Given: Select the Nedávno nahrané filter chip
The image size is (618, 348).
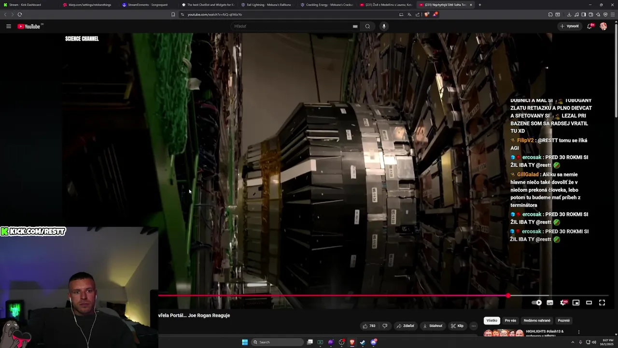Looking at the screenshot, I should (x=537, y=320).
